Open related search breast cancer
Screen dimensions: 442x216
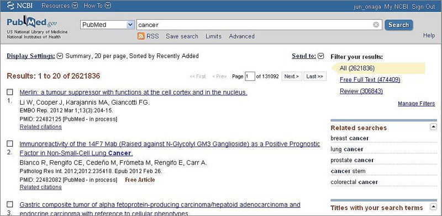(350, 138)
